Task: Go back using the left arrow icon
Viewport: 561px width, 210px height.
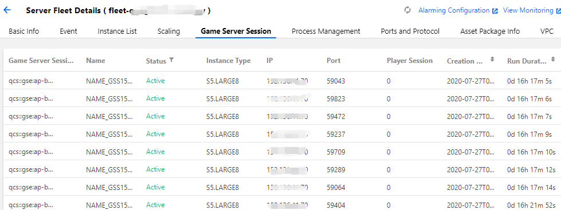Action: pos(7,10)
